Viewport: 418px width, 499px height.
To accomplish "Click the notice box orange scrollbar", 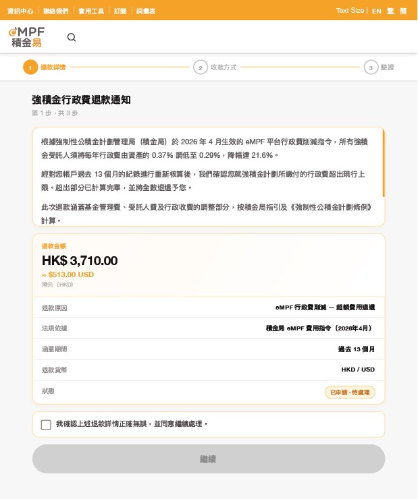I will click(384, 163).
